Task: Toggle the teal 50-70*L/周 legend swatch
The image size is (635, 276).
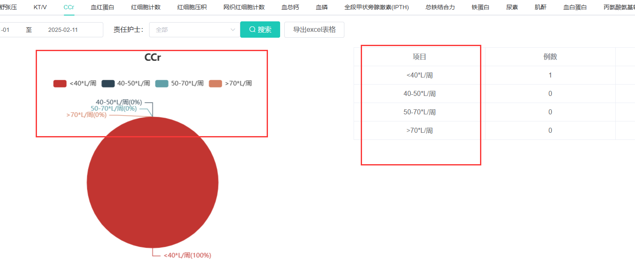Action: tap(162, 83)
